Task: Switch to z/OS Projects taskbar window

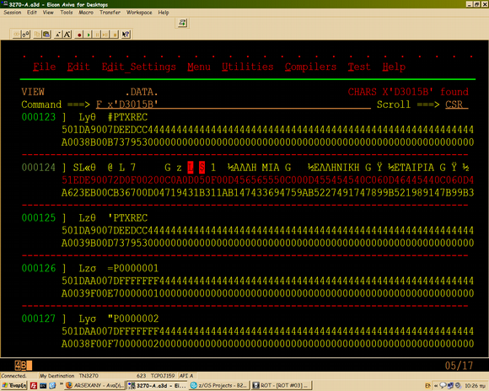Action: 219,385
